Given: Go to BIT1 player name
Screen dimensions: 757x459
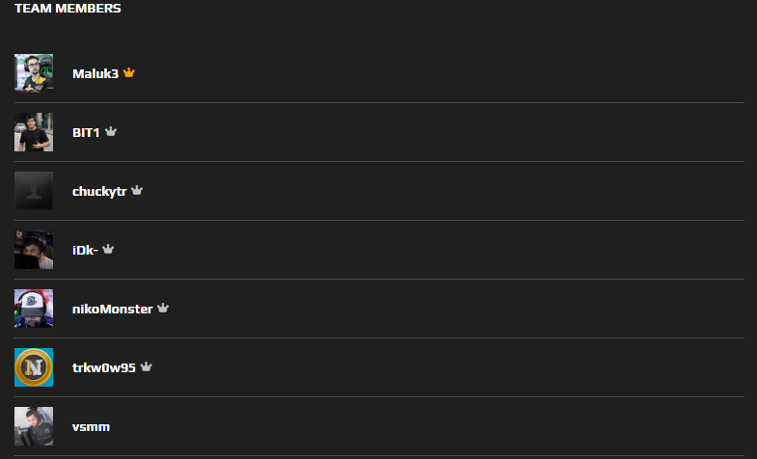Looking at the screenshot, I should click(x=86, y=133).
